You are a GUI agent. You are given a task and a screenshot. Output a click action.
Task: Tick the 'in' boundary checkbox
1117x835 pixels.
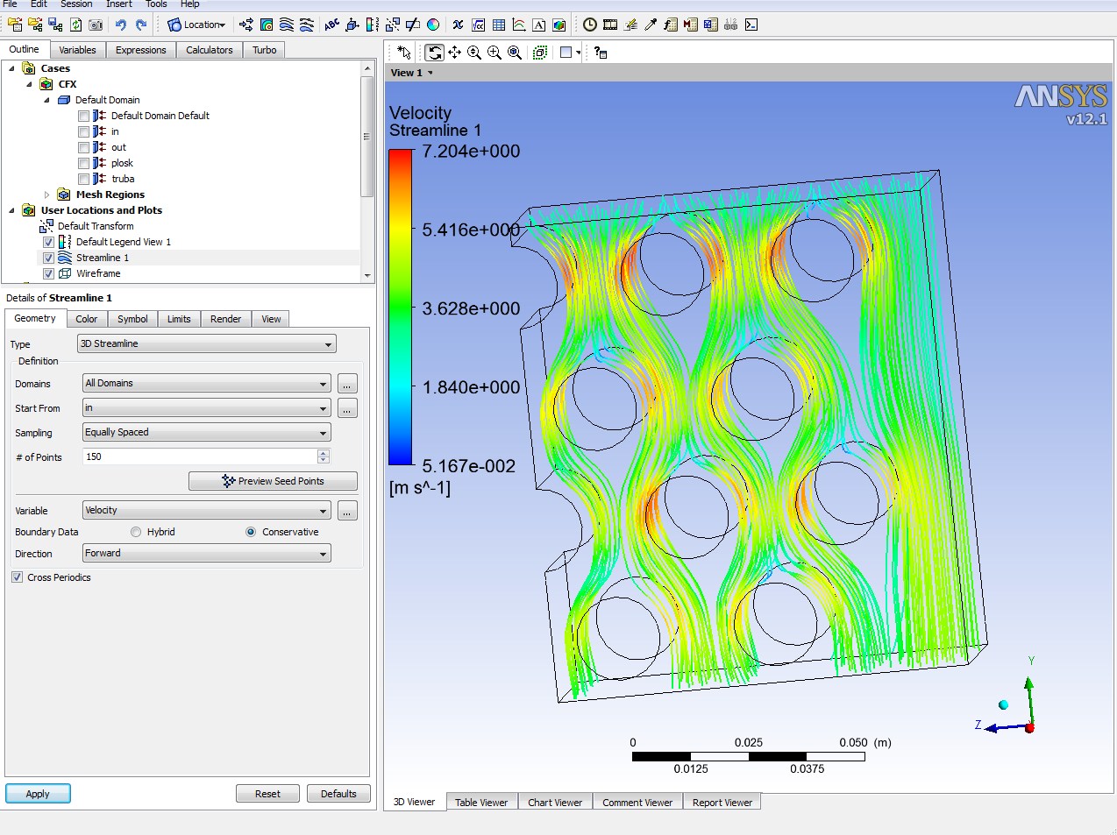[84, 131]
